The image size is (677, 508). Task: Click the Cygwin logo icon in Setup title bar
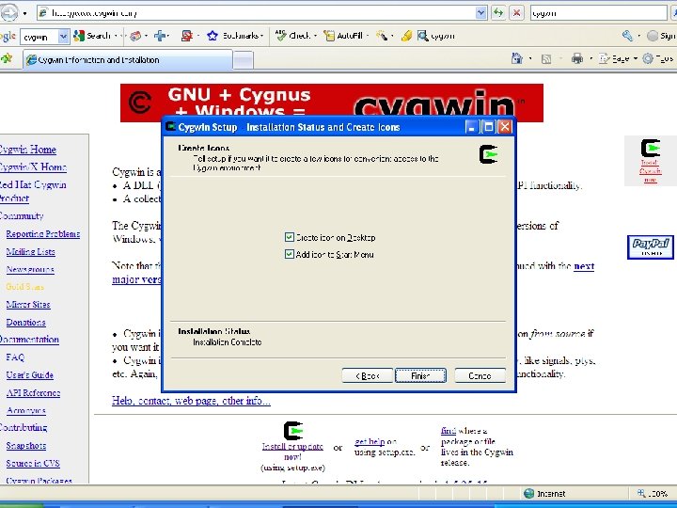(x=170, y=127)
